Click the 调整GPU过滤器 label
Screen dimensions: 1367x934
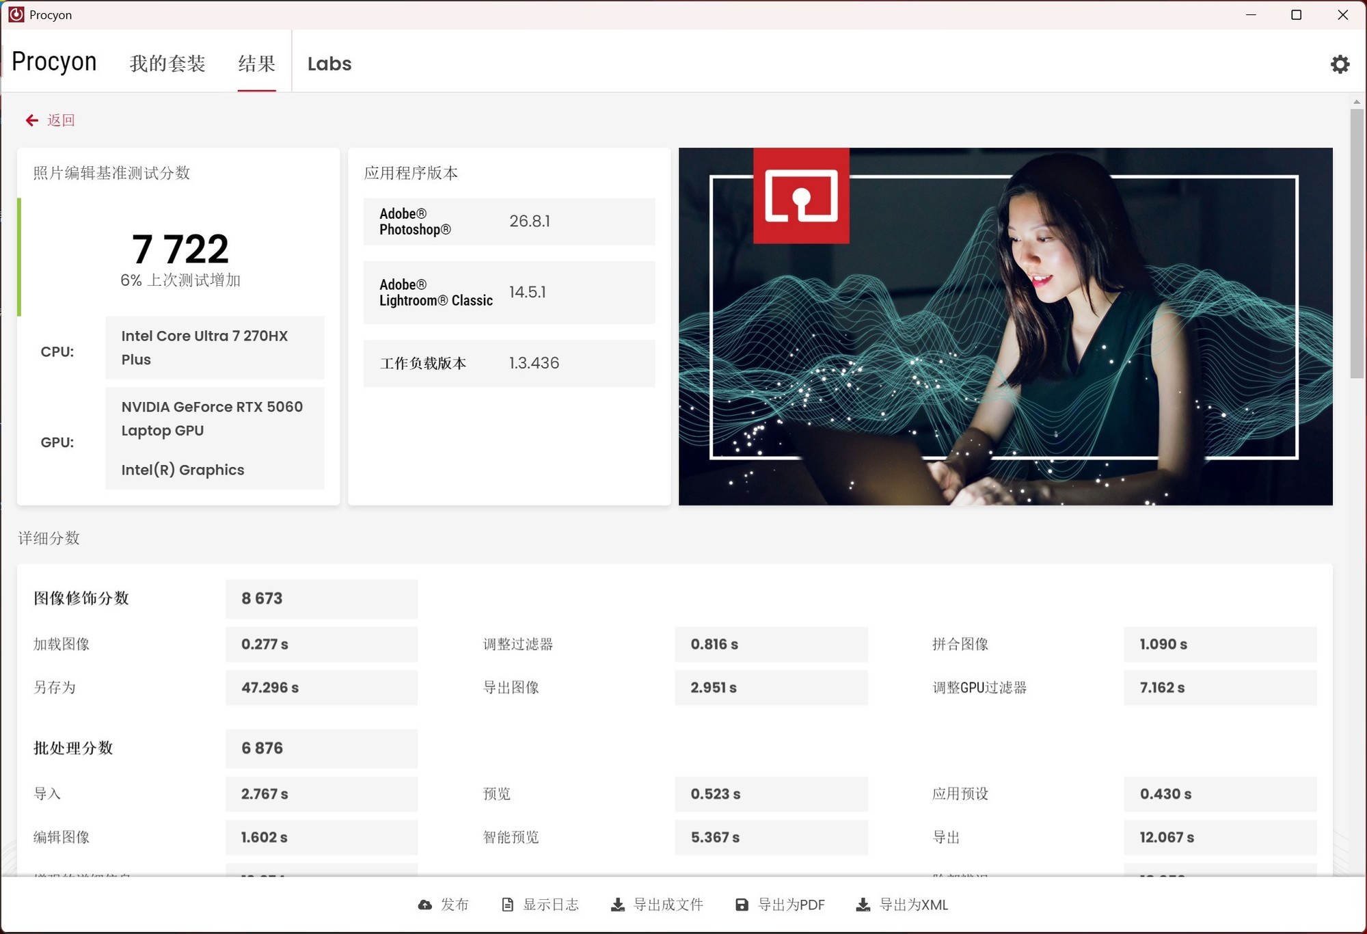point(979,687)
